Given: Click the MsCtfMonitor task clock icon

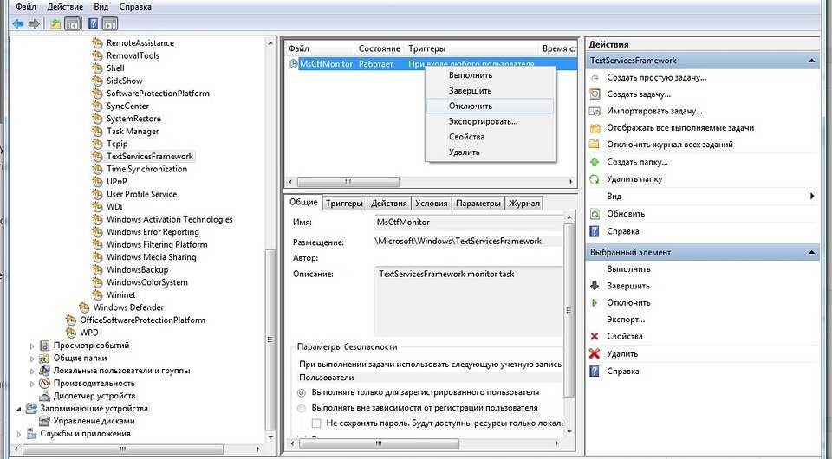Looking at the screenshot, I should pos(293,64).
